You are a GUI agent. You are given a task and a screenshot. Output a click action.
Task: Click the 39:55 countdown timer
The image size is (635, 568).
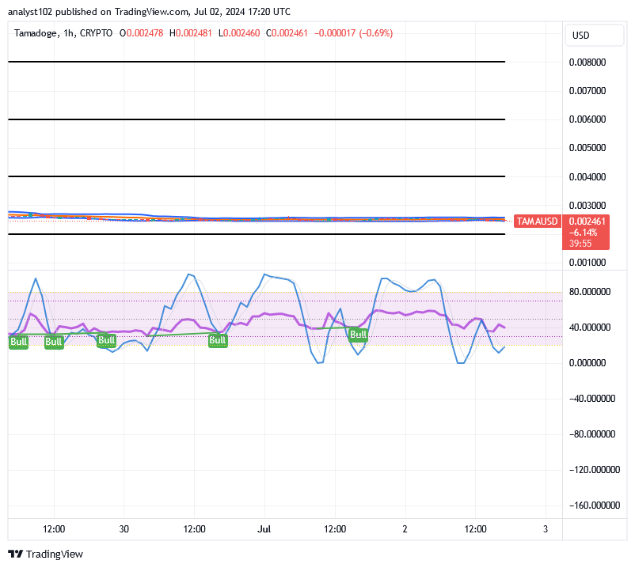[580, 244]
